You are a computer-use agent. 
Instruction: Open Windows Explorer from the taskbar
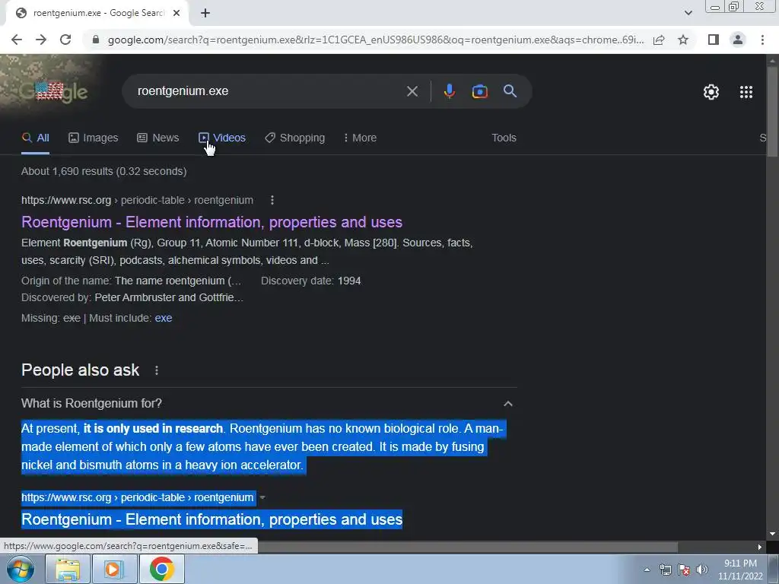click(x=67, y=569)
